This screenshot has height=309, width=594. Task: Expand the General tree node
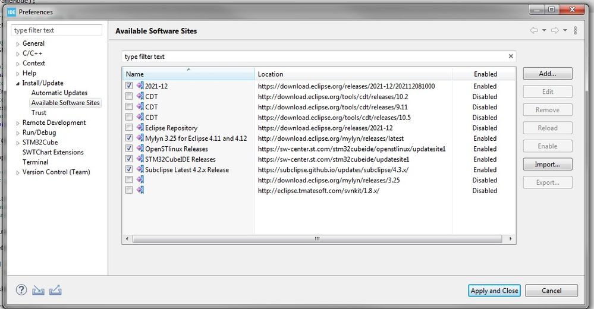click(x=17, y=44)
